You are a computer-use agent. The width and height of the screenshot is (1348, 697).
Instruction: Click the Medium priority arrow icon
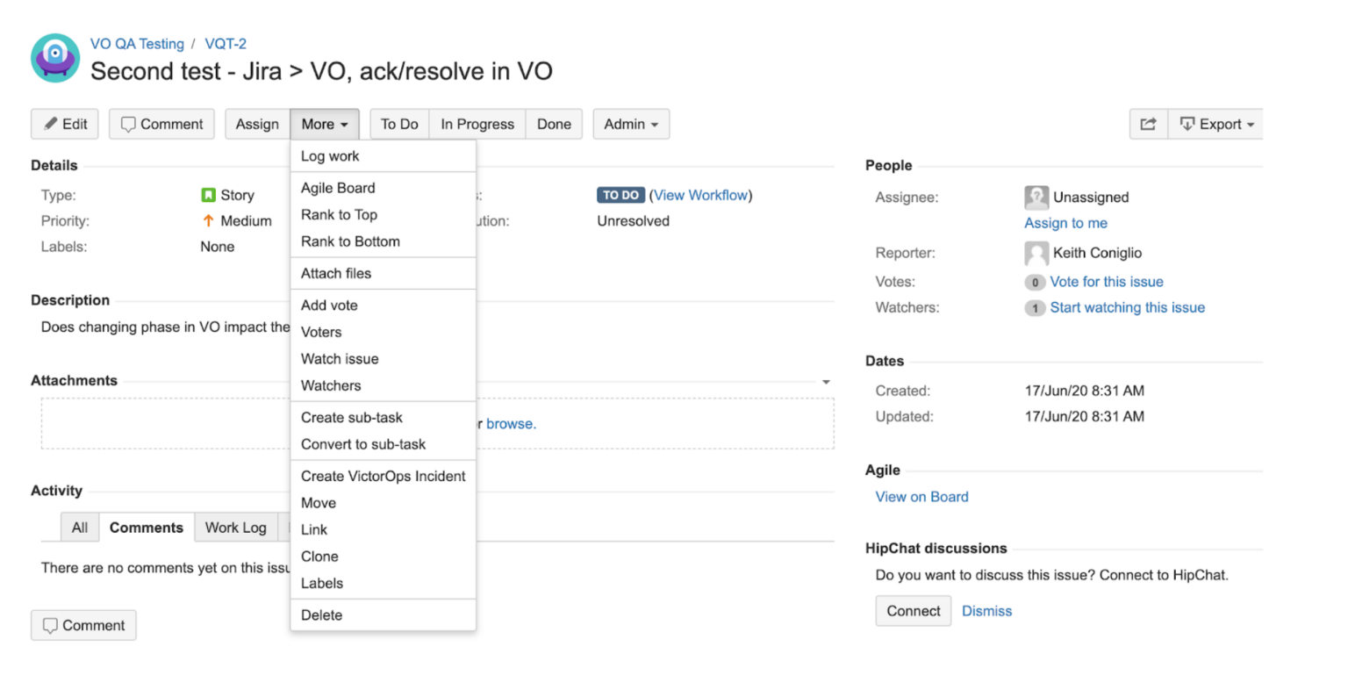[207, 221]
